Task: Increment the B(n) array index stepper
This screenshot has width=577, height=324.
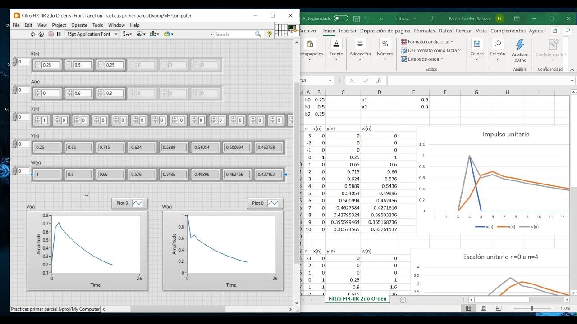Action: pos(14,60)
